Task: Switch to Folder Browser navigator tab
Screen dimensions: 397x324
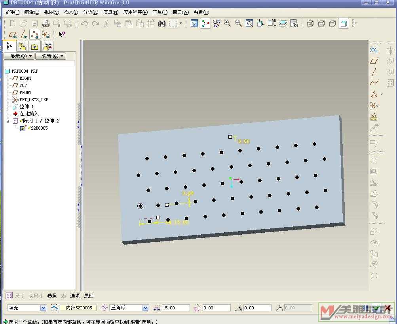Action: click(22, 47)
